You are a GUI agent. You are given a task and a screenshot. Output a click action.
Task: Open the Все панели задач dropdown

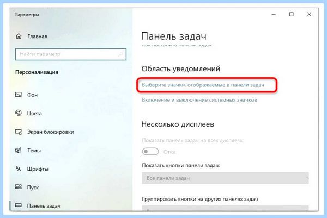(x=225, y=178)
